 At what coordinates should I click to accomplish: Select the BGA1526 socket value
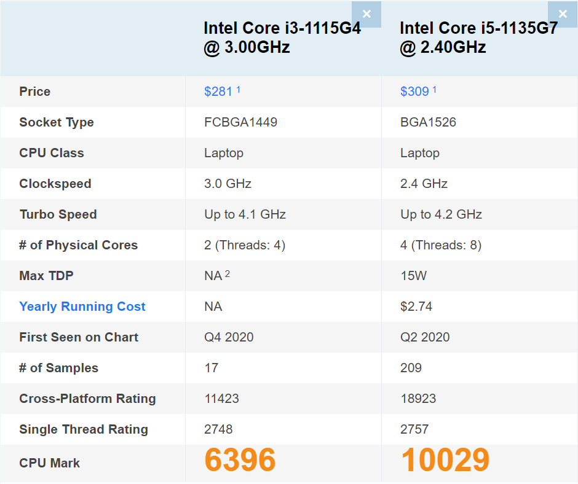[429, 122]
